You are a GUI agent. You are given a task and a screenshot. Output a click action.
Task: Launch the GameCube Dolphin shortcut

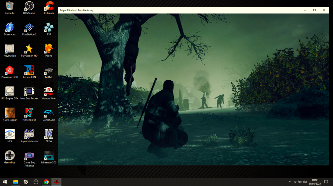pyautogui.click(x=49, y=113)
